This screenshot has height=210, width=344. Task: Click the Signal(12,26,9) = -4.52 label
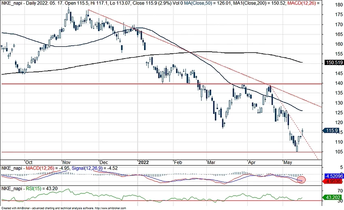(x=95, y=168)
